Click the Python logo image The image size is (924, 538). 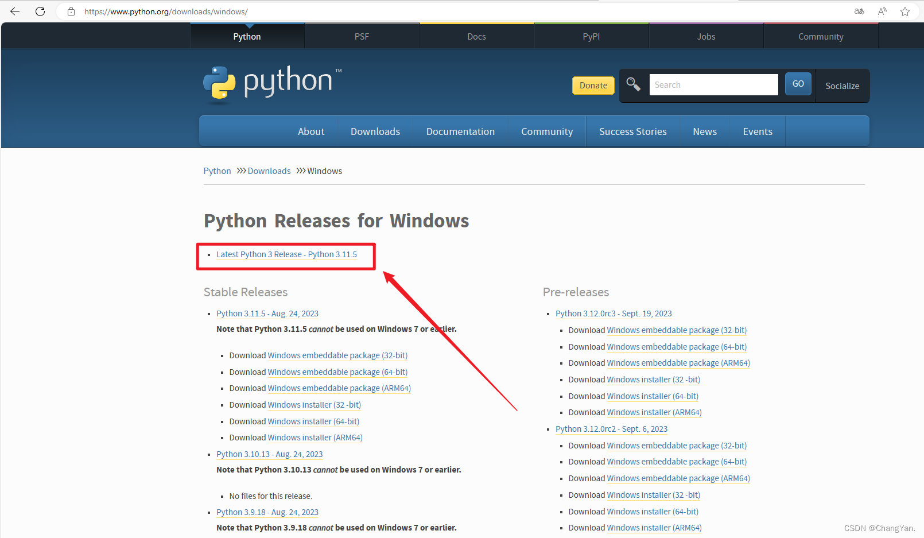pyautogui.click(x=273, y=84)
